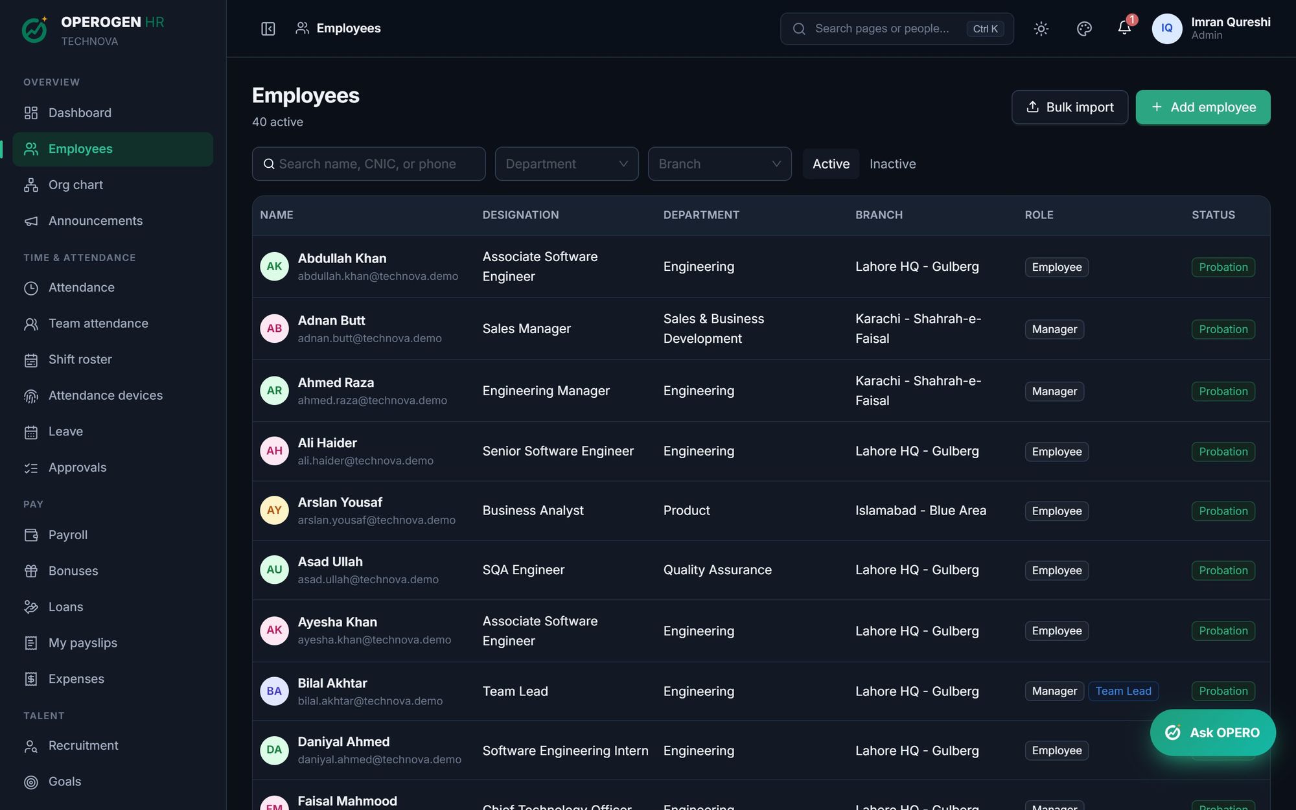Open Abdullah Khan employee row

click(761, 266)
